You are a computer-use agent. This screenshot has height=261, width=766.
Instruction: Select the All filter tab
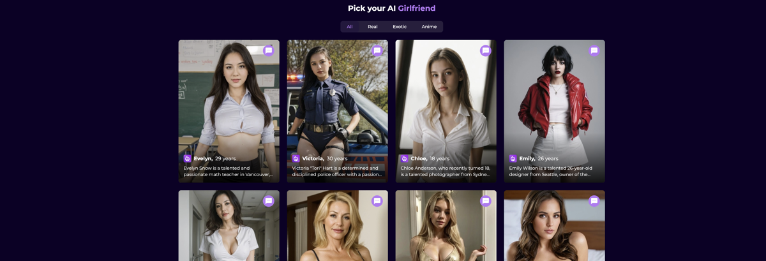(350, 27)
